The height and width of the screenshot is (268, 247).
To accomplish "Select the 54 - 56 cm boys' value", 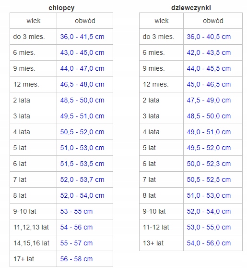I will [76, 227].
